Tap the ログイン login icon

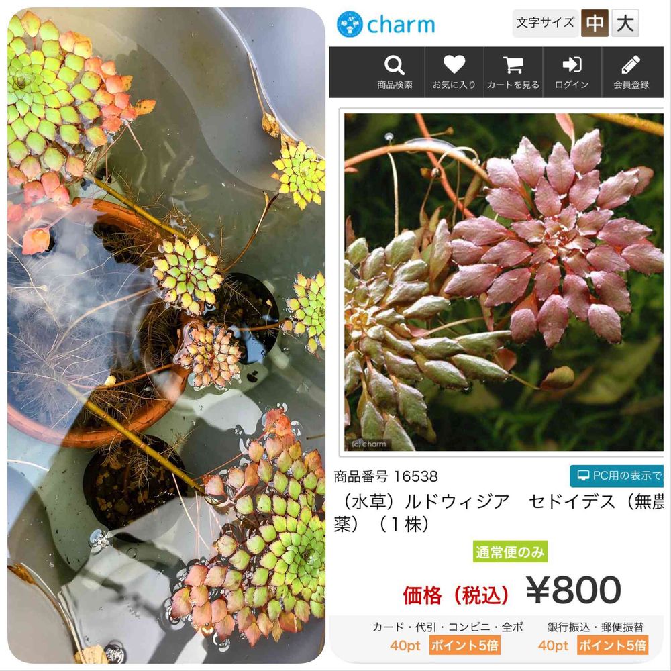pyautogui.click(x=572, y=64)
